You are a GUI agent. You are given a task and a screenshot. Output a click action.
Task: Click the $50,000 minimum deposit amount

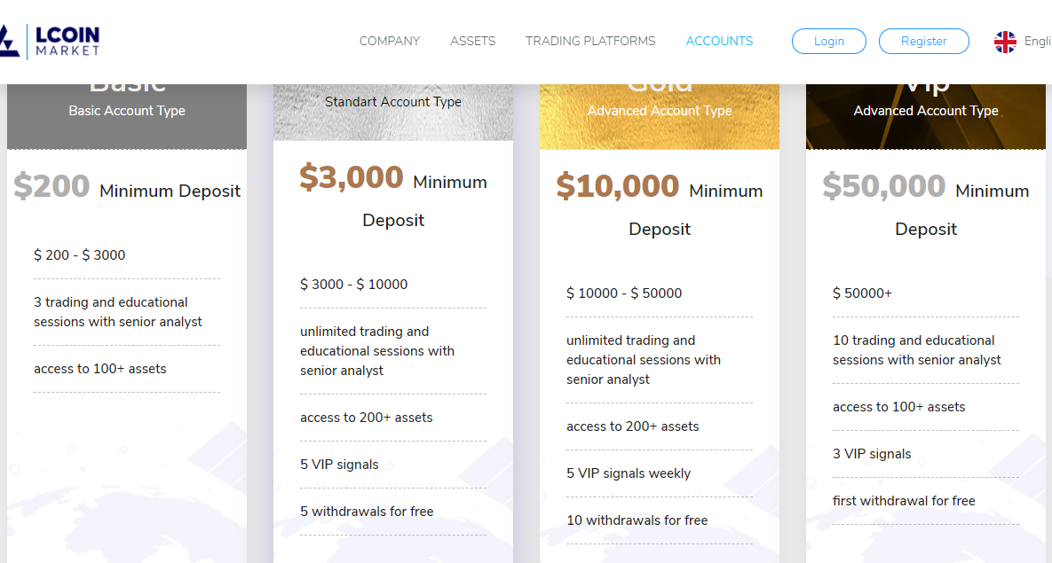[x=883, y=186]
